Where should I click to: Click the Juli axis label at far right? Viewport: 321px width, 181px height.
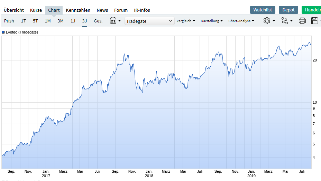(302, 171)
